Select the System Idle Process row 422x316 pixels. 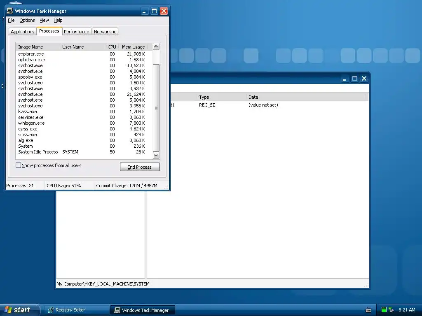pyautogui.click(x=84, y=152)
